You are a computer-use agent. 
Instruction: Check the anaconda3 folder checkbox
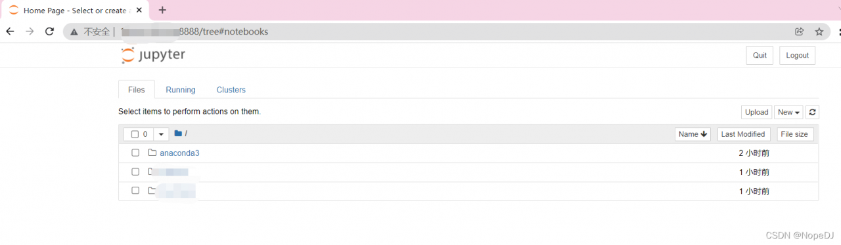(x=135, y=153)
